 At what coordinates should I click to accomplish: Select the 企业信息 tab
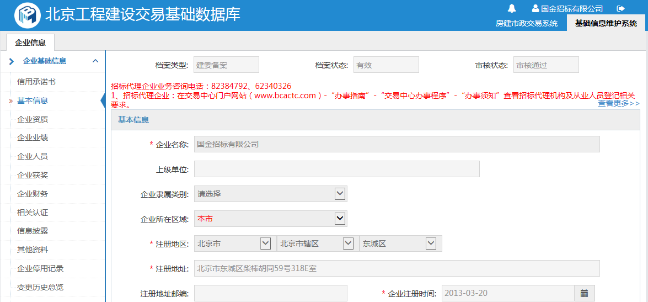pos(30,43)
